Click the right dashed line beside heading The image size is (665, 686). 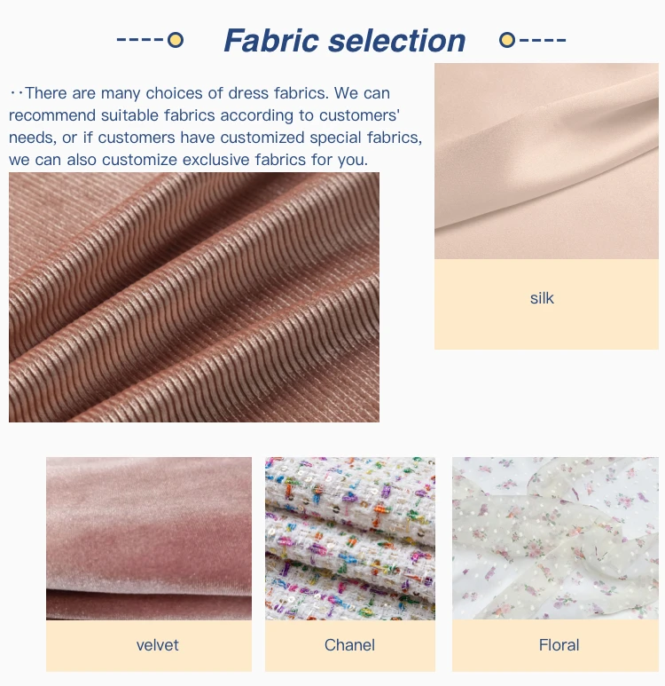tap(543, 40)
